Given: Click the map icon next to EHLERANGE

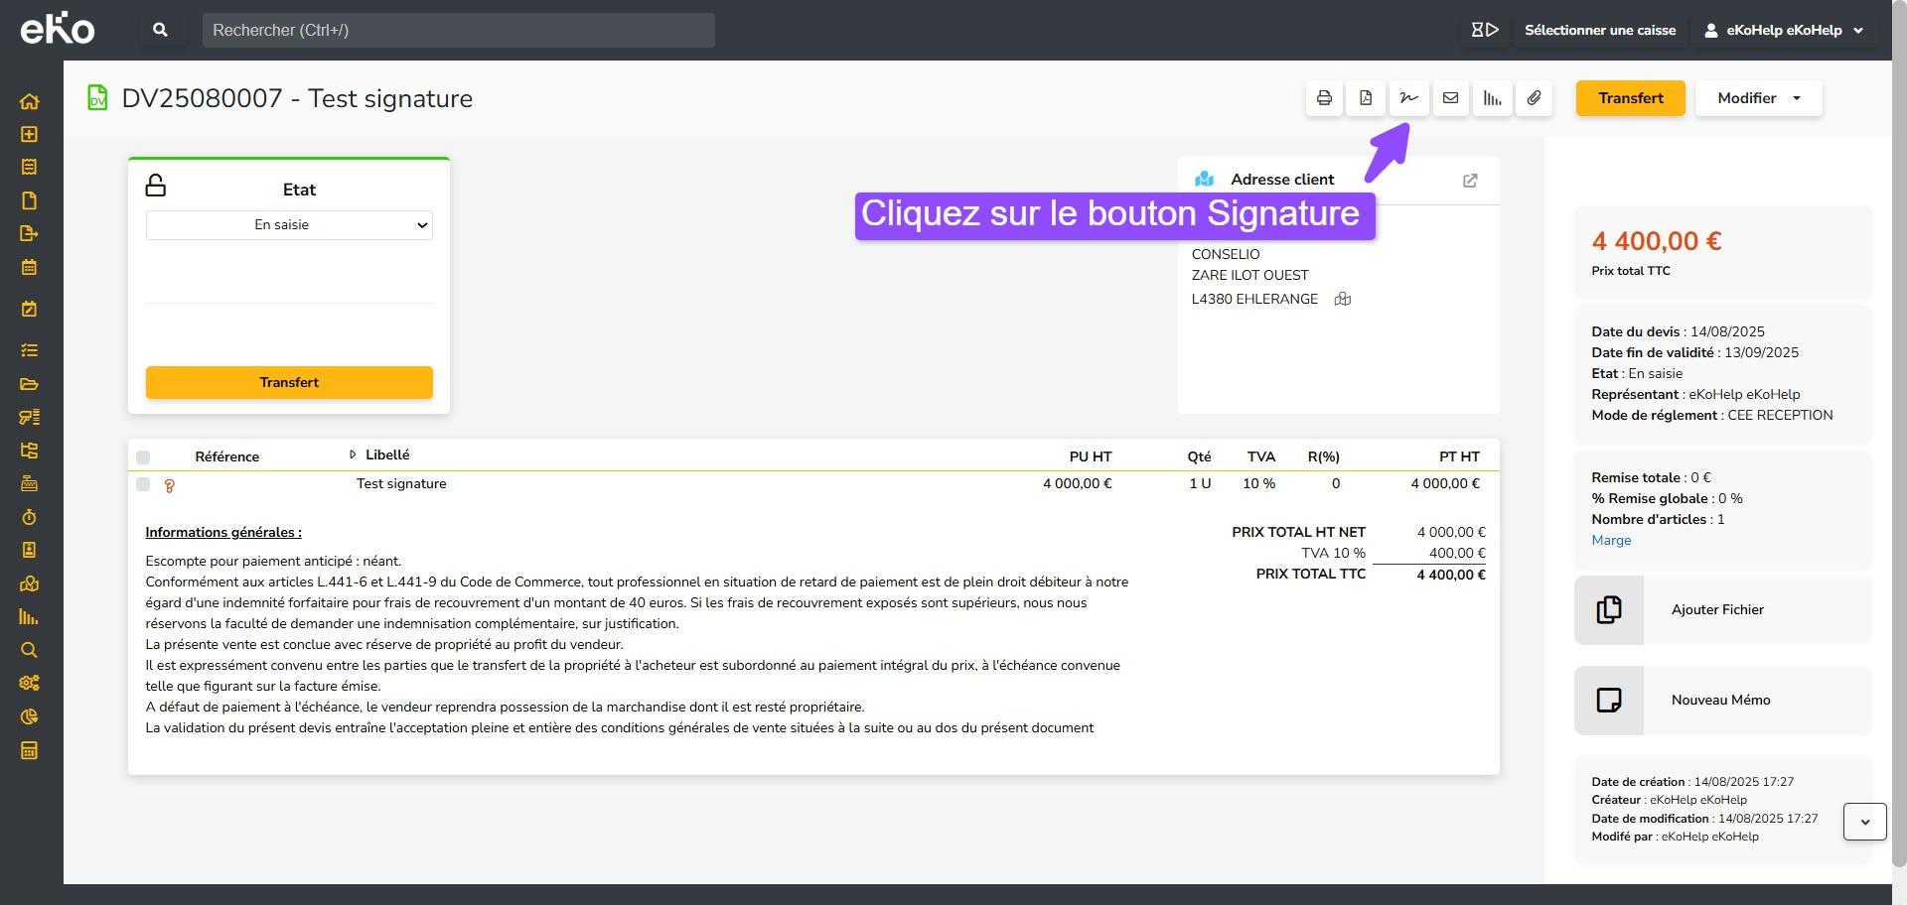Looking at the screenshot, I should pos(1342,300).
